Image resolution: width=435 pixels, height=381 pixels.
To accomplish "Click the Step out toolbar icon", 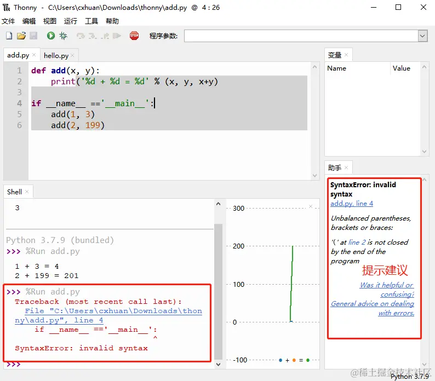I will [105, 36].
